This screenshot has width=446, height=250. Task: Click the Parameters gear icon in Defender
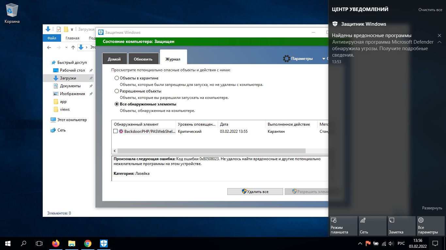[x=286, y=59]
